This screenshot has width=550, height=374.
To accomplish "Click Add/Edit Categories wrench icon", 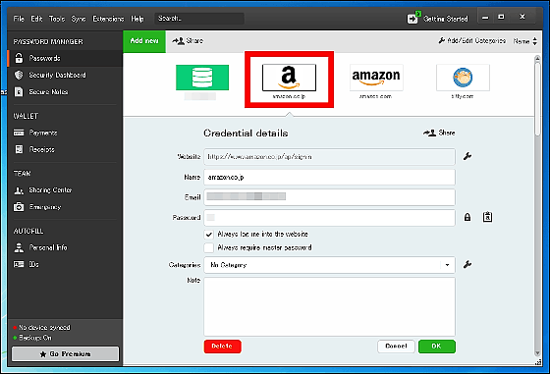I will [442, 40].
